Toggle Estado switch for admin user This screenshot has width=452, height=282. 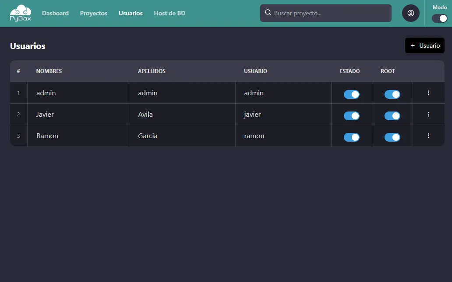click(x=351, y=94)
